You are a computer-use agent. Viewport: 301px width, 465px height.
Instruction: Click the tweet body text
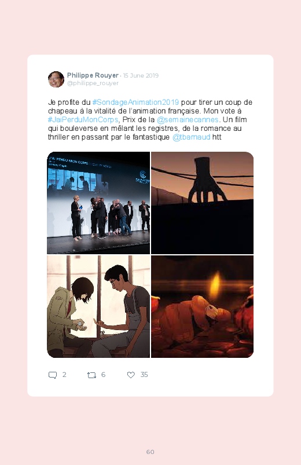pos(150,119)
